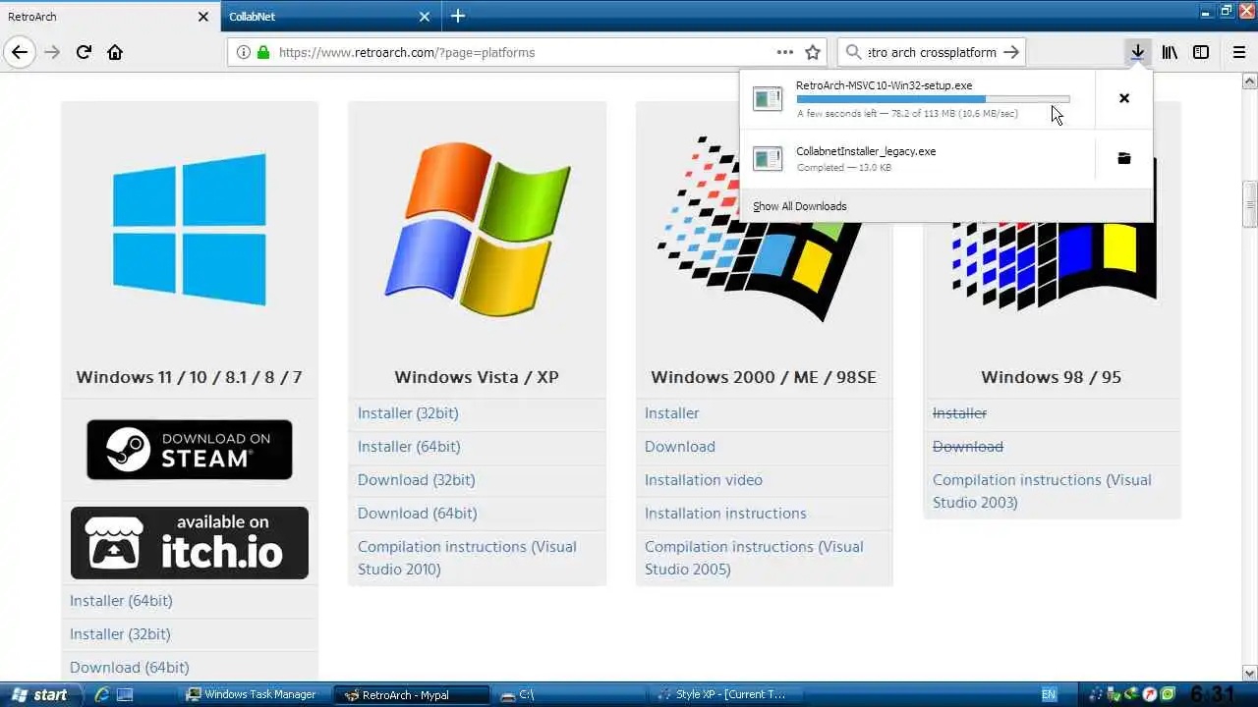
Task: Open containing folder for CollabnetInstaller_legacy.exe
Action: coord(1124,158)
